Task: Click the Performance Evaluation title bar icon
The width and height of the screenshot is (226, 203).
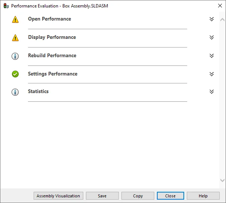Action: tap(6, 6)
